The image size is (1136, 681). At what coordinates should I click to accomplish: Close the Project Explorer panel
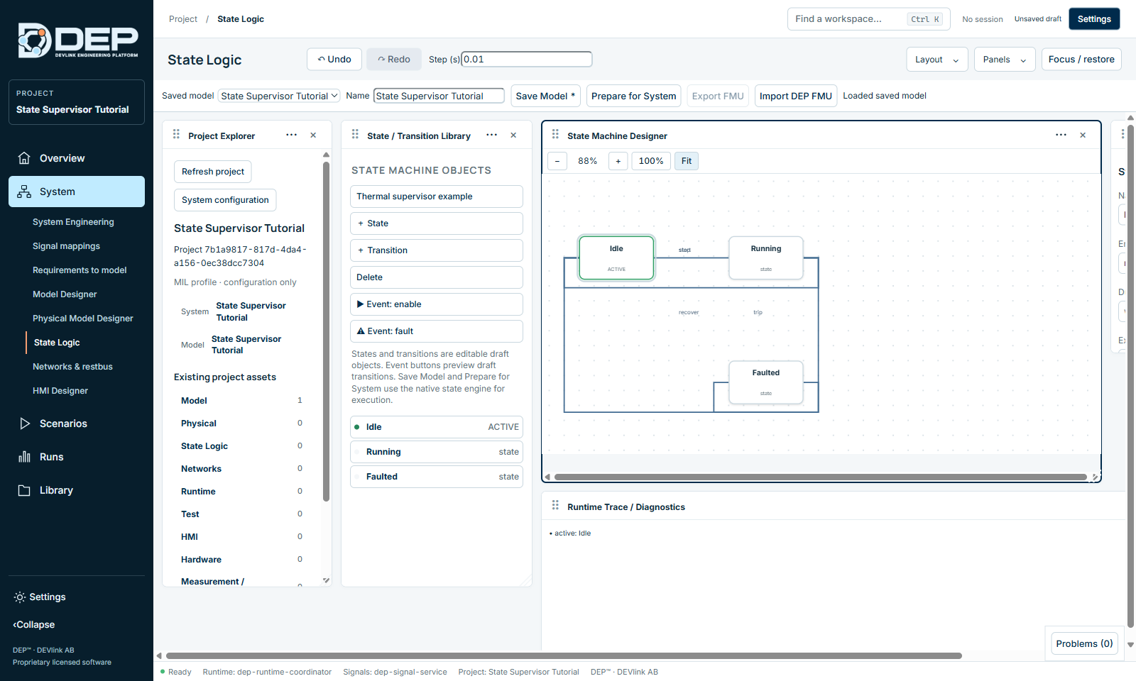(313, 135)
